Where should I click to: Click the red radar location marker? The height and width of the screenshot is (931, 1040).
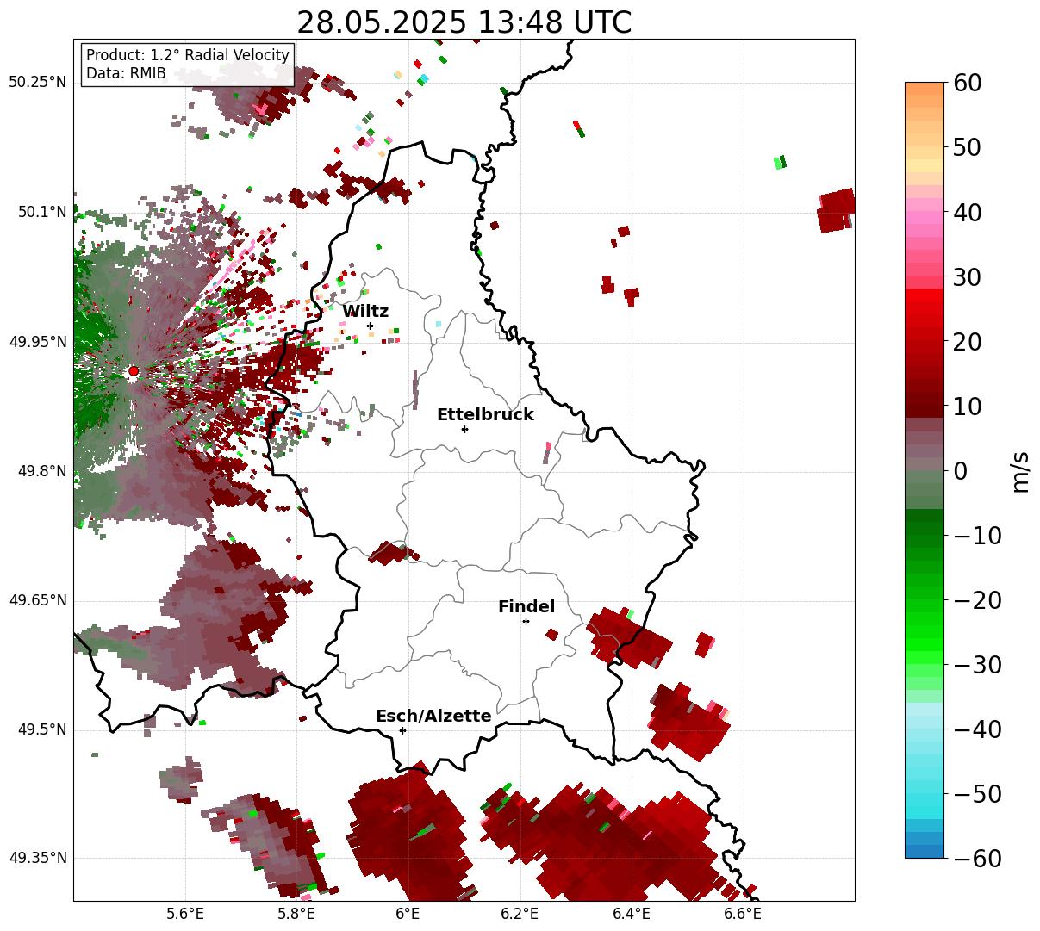(133, 371)
